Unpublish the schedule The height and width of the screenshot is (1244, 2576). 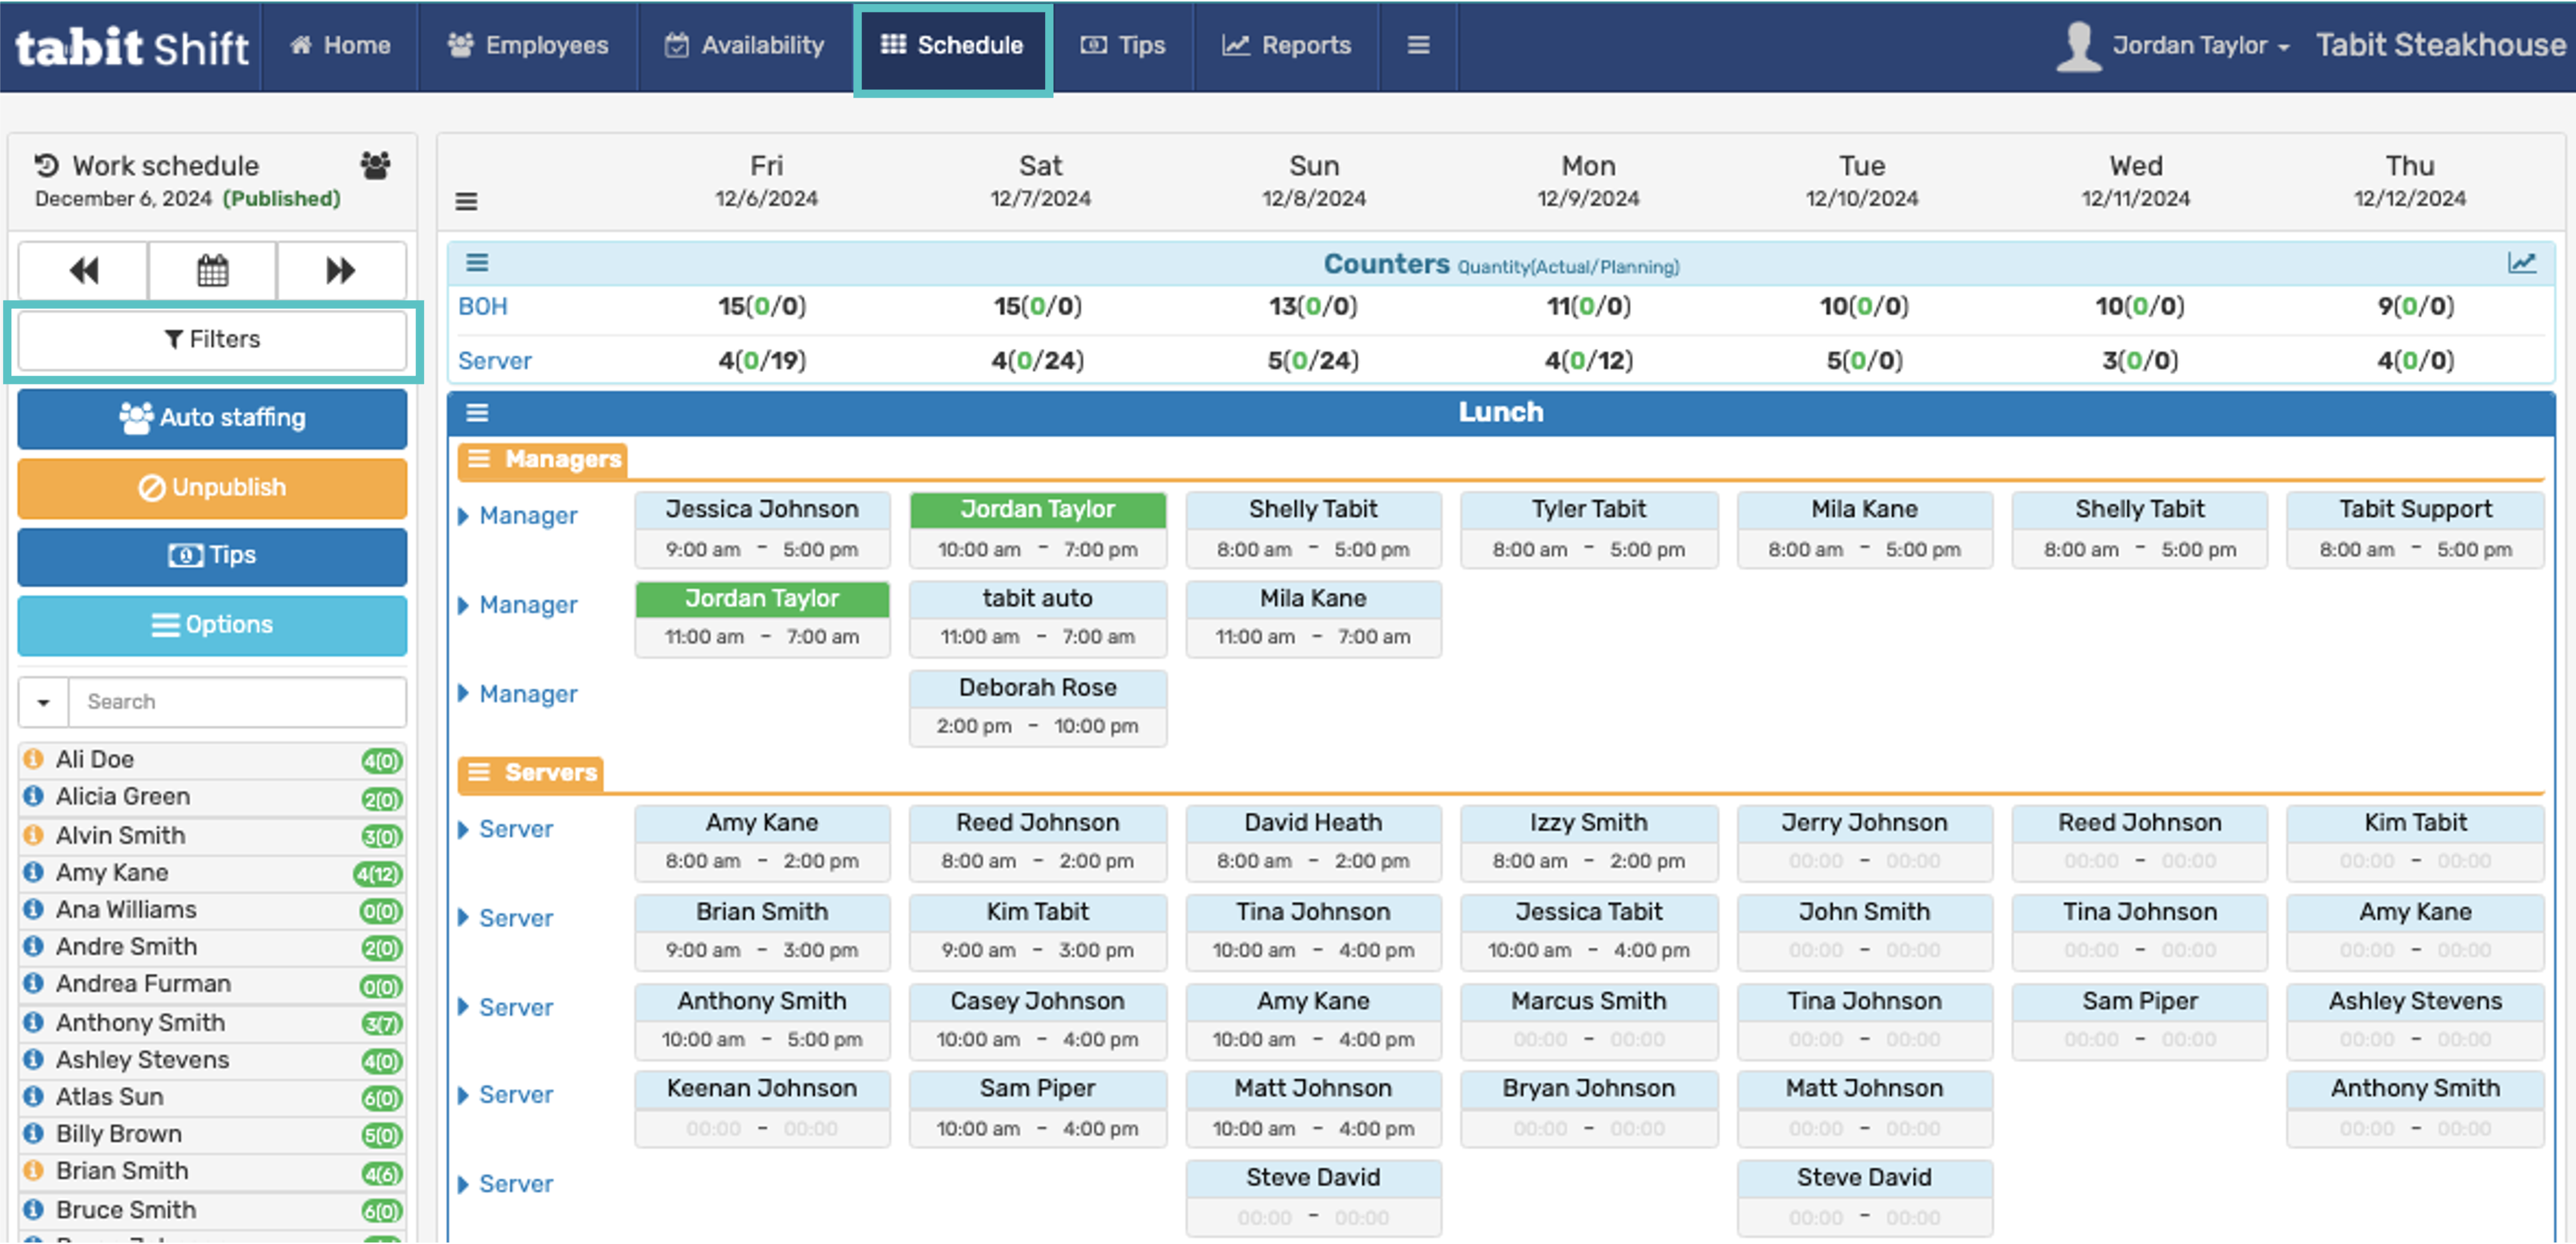pyautogui.click(x=212, y=487)
